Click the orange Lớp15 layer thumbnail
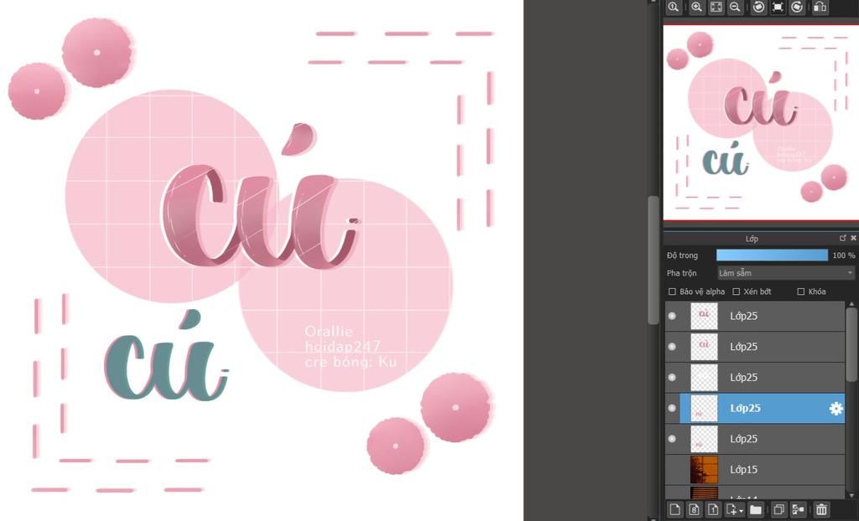The height and width of the screenshot is (521, 859). pos(704,470)
